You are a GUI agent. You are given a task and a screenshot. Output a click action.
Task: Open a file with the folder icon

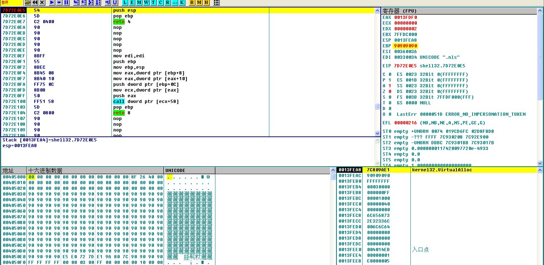[x=28, y=2]
